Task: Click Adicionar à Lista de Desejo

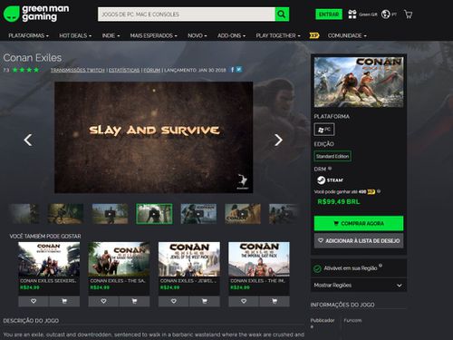Action: click(x=359, y=241)
